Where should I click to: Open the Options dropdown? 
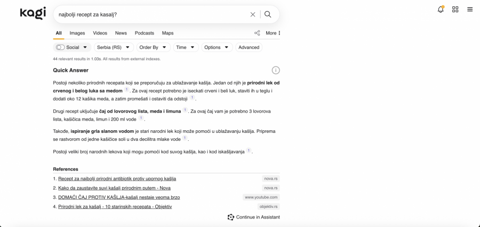tap(217, 47)
